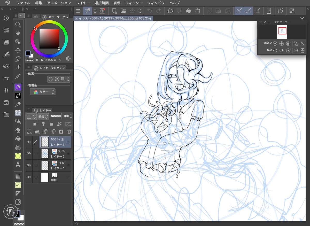Open file folder icon in command bar
The height and width of the screenshot is (226, 310).
[x=123, y=11]
